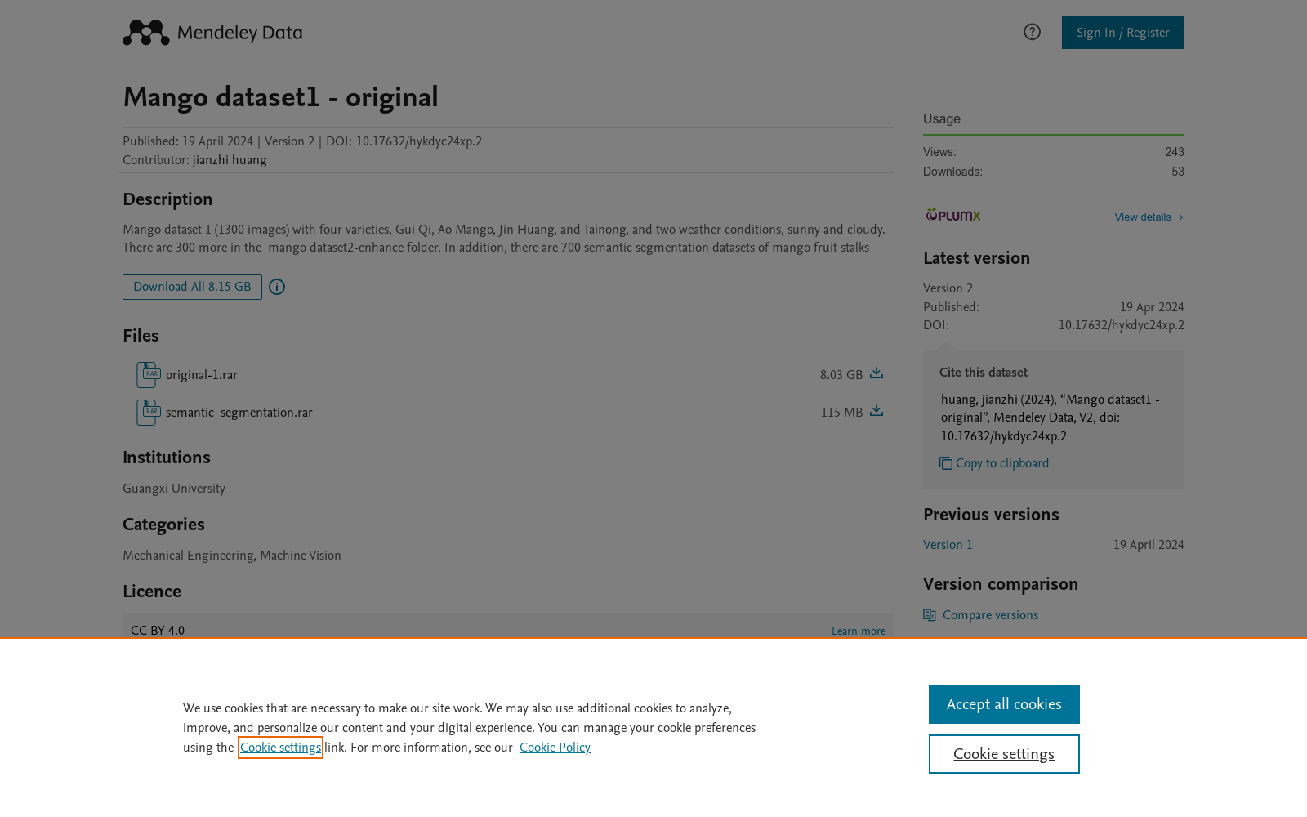Click the Cookie settings button
The width and height of the screenshot is (1307, 817).
point(1004,754)
